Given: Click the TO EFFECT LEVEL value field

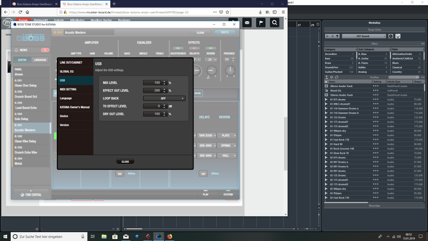Looking at the screenshot, I should 152,106.
